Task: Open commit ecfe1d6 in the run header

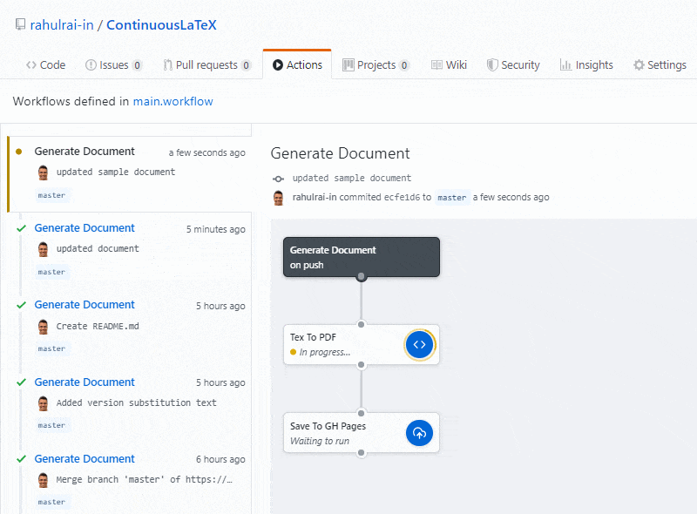Action: 402,197
